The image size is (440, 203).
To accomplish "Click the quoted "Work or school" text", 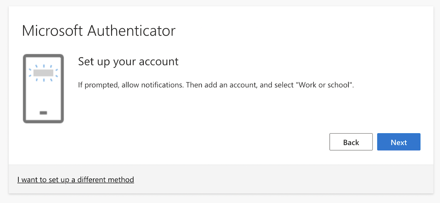I will [x=324, y=85].
